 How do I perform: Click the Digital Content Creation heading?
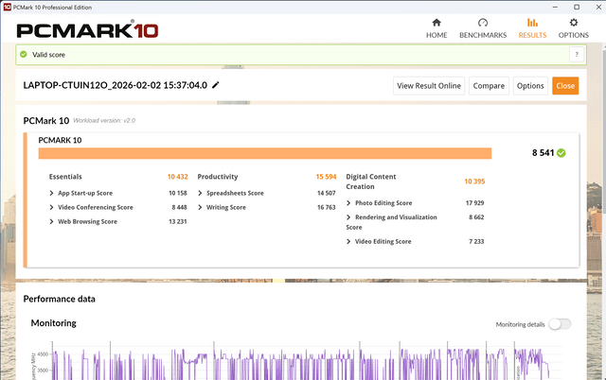(371, 181)
